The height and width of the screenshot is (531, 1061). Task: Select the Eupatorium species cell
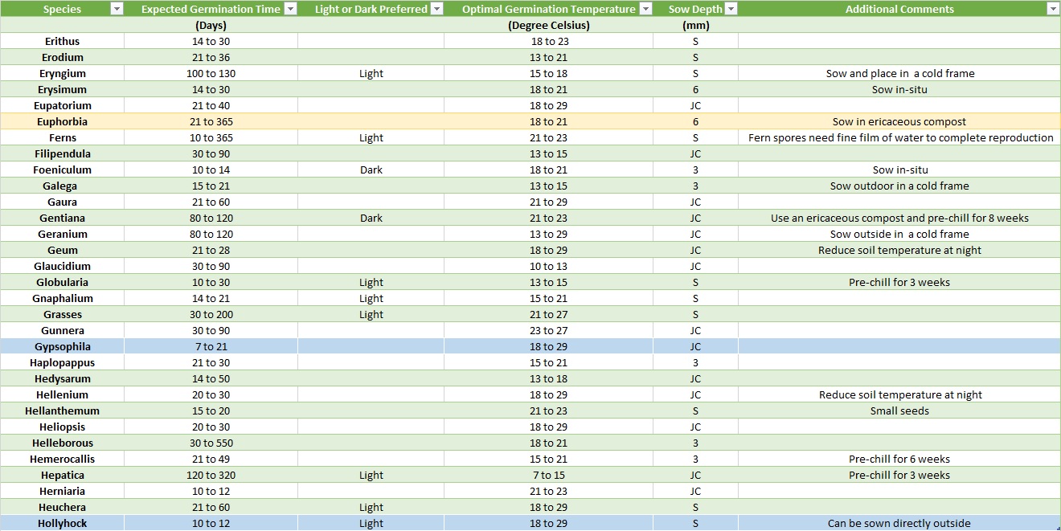coord(62,105)
